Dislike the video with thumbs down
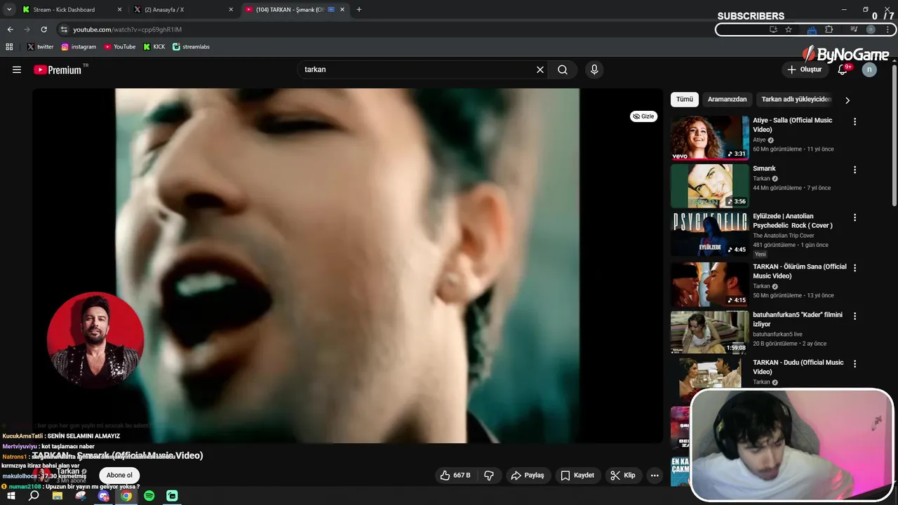This screenshot has width=898, height=505. (x=489, y=476)
